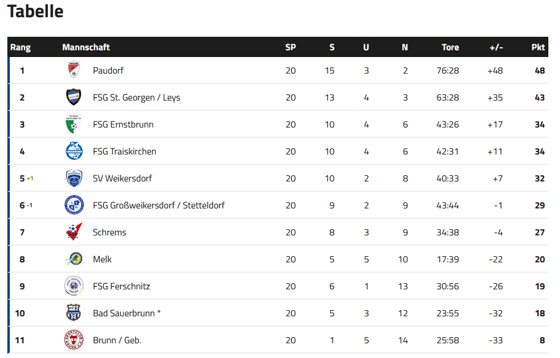Select the Mannschaft column header
Viewport: 560px width, 358px height.
pyautogui.click(x=86, y=47)
